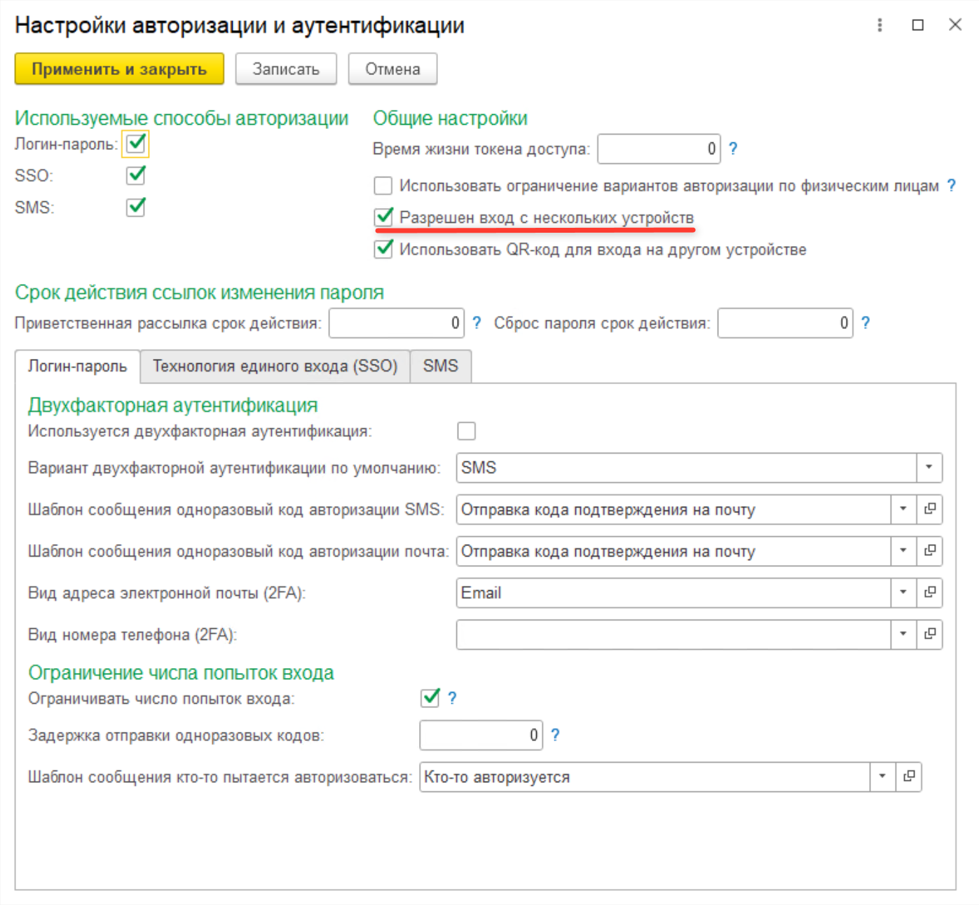Click open icon for phone number type field
Viewport: 979px width, 905px height.
coord(930,634)
